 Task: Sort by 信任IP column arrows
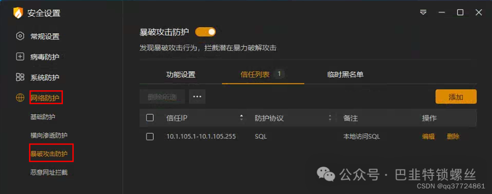click(241, 118)
